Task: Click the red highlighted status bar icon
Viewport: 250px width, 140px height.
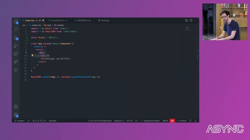Action: (x=172, y=121)
